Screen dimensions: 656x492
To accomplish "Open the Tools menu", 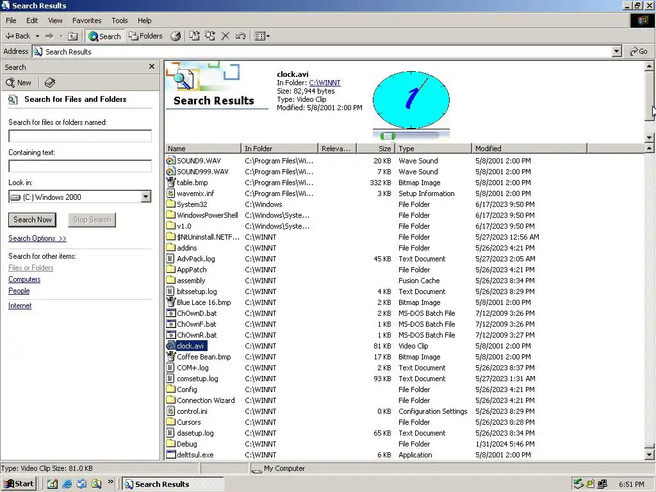I will [x=120, y=20].
